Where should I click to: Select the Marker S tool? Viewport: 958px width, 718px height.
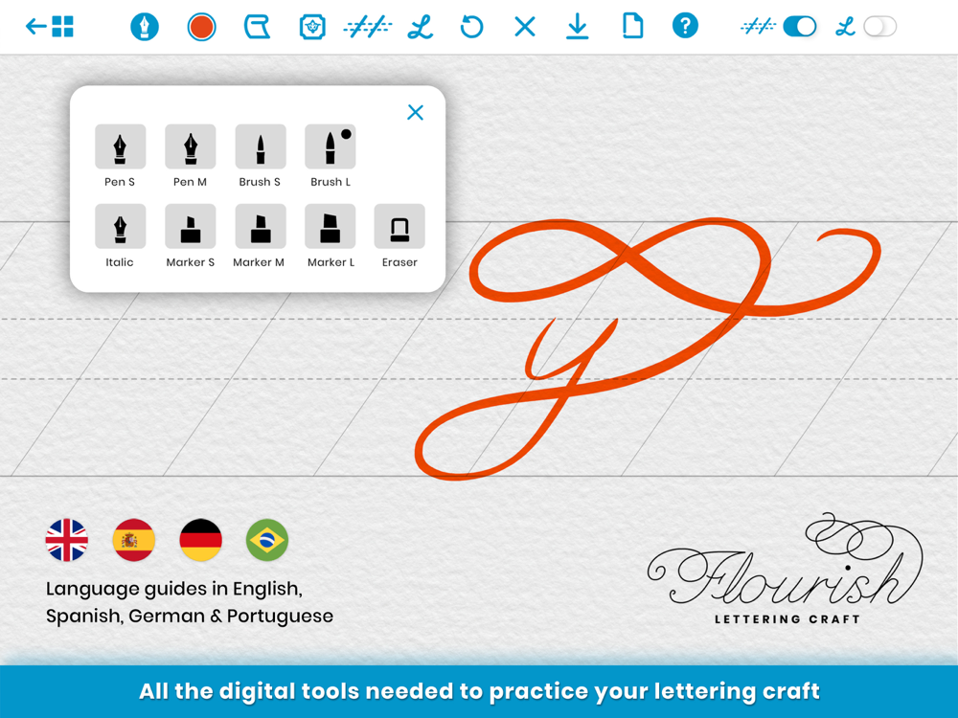[x=190, y=227]
